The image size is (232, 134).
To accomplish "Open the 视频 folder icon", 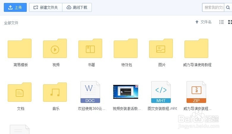I will point(55,48).
